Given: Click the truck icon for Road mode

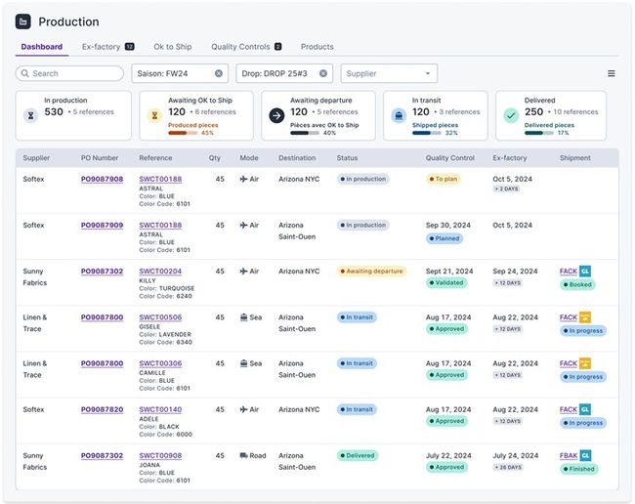Looking at the screenshot, I should [243, 455].
